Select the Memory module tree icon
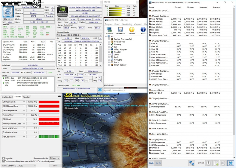The height and width of the screenshot is (168, 236). pyautogui.click(x=112, y=44)
